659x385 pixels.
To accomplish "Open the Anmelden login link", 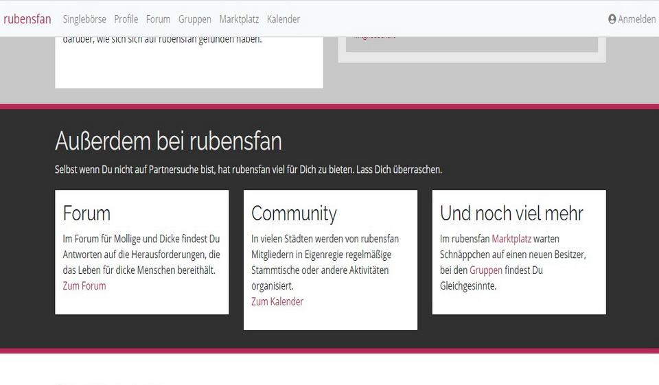I will 636,19.
